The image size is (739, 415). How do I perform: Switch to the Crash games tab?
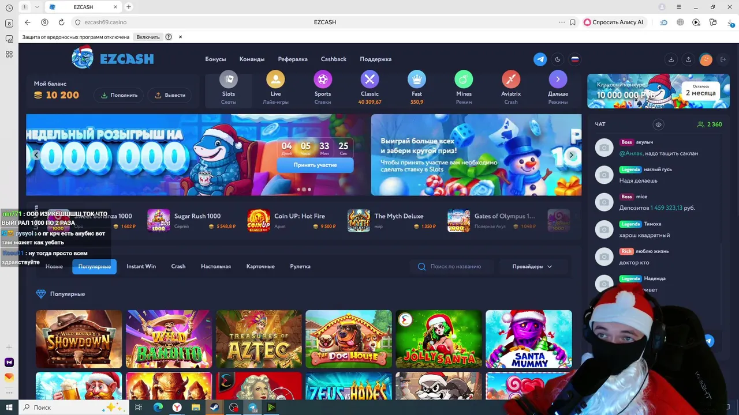point(178,266)
